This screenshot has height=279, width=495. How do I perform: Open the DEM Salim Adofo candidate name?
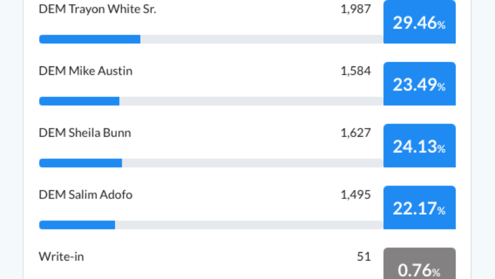click(x=85, y=195)
